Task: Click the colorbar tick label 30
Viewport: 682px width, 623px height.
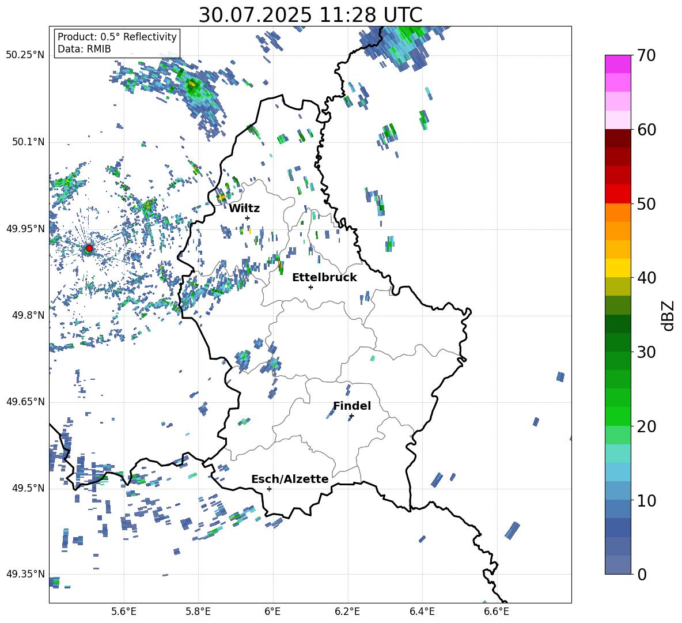Action: 646,352
